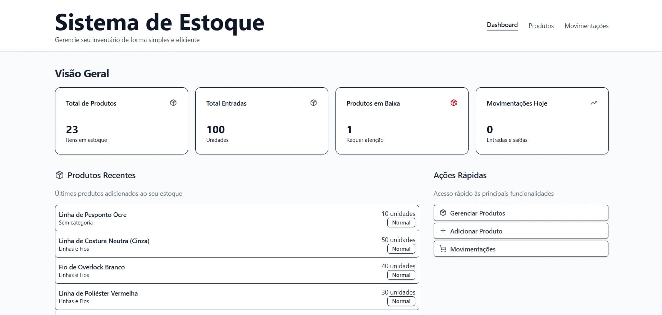The height and width of the screenshot is (315, 662).
Task: Click the Requer atenção label
Action: point(365,140)
